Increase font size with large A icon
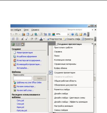This screenshot has height=113, width=107. coord(22,39)
